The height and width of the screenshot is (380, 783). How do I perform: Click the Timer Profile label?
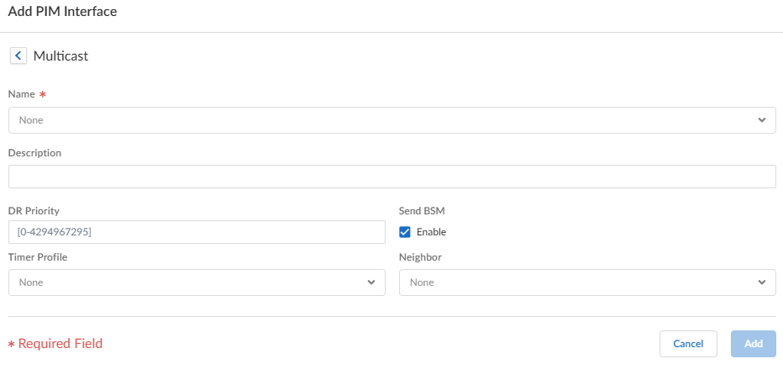(38, 257)
